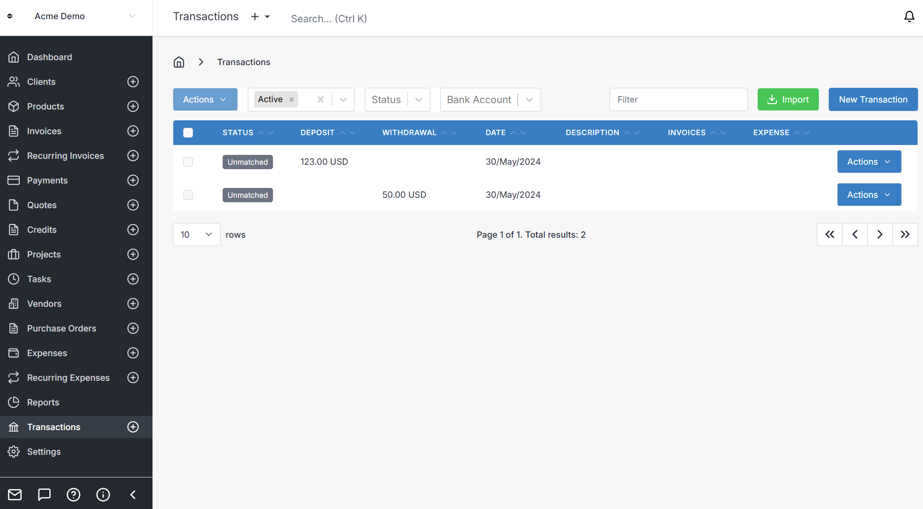Viewport: 923px width, 509px height.
Task: Click the mail envelope icon in sidebar footer
Action: [15, 495]
